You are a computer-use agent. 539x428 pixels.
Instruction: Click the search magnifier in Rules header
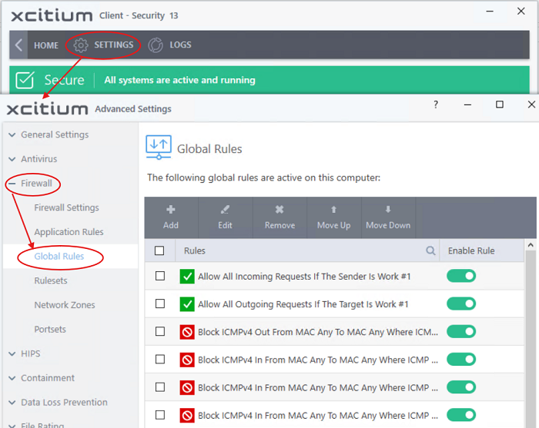pos(430,250)
